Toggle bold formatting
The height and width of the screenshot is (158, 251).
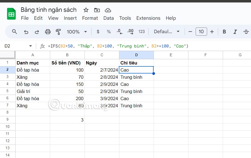[224, 32]
